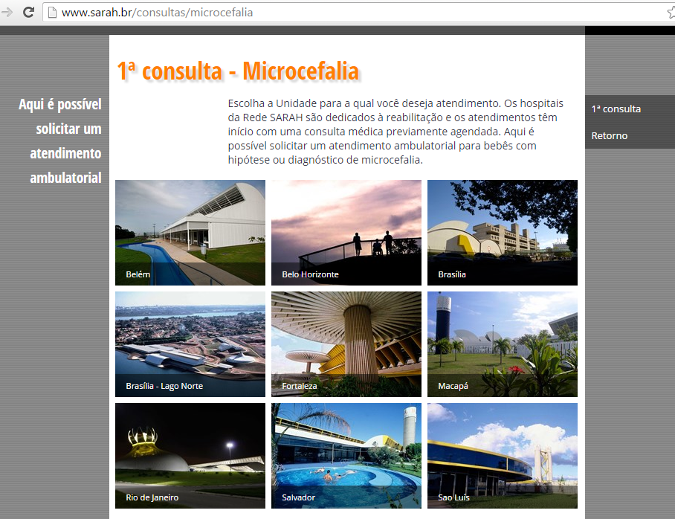Select the Belém hospital photo
Image resolution: width=675 pixels, height=519 pixels.
click(x=190, y=233)
